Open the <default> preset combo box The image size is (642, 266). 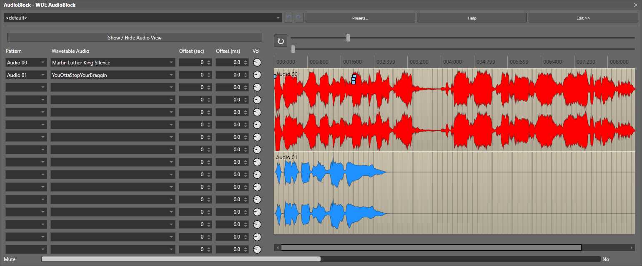pos(142,17)
